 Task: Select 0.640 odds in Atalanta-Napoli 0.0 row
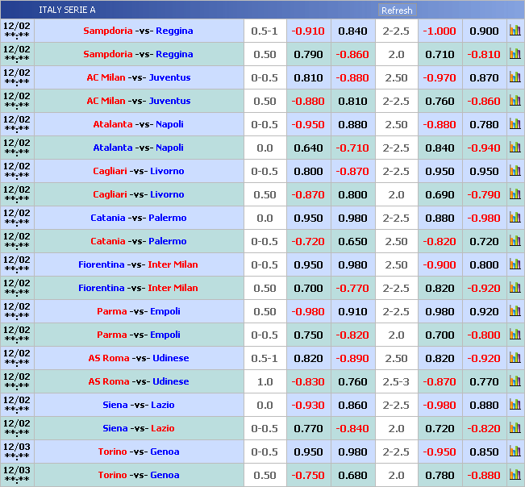tap(308, 148)
